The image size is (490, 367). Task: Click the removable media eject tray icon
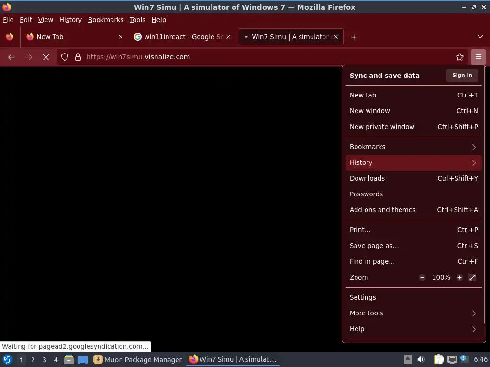[408, 359]
